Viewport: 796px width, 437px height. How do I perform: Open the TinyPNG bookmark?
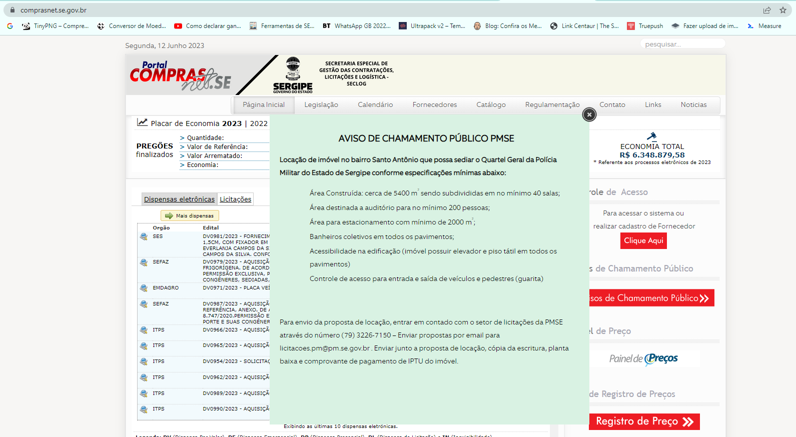(56, 26)
